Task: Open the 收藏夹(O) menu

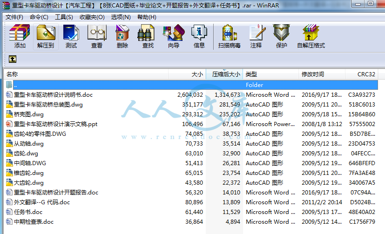Action: click(92, 17)
